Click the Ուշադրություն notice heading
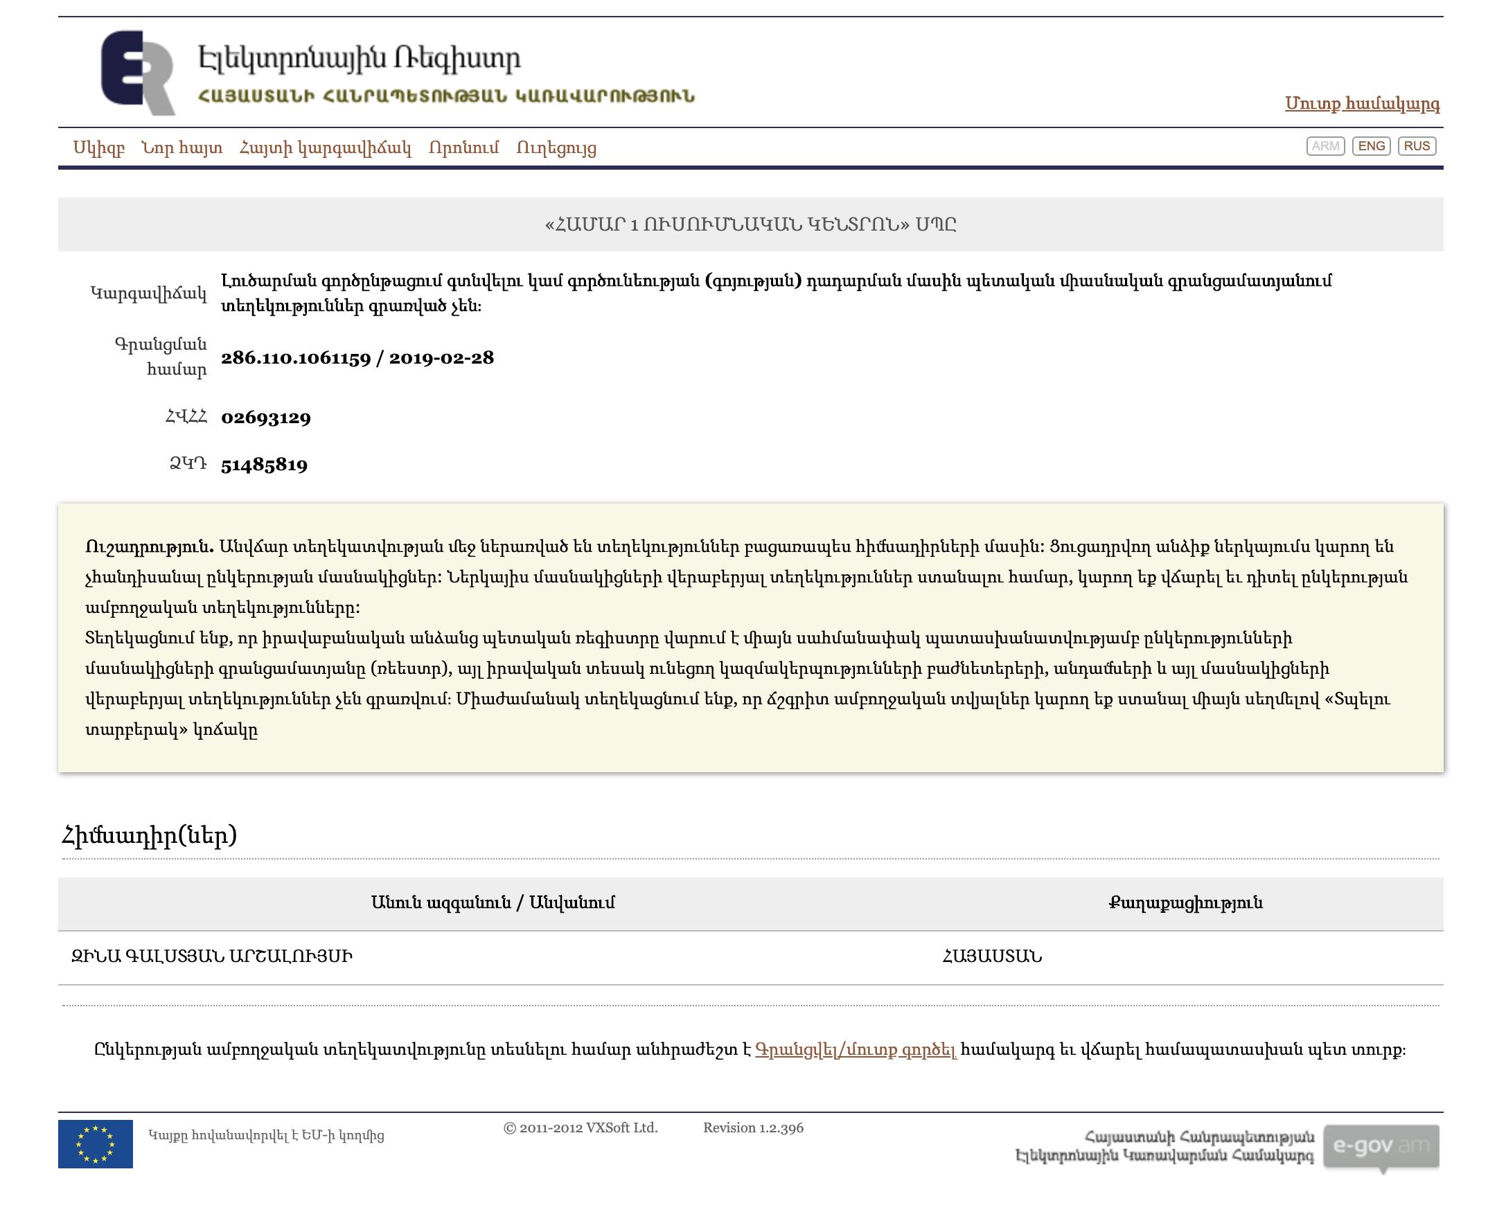 pyautogui.click(x=150, y=547)
